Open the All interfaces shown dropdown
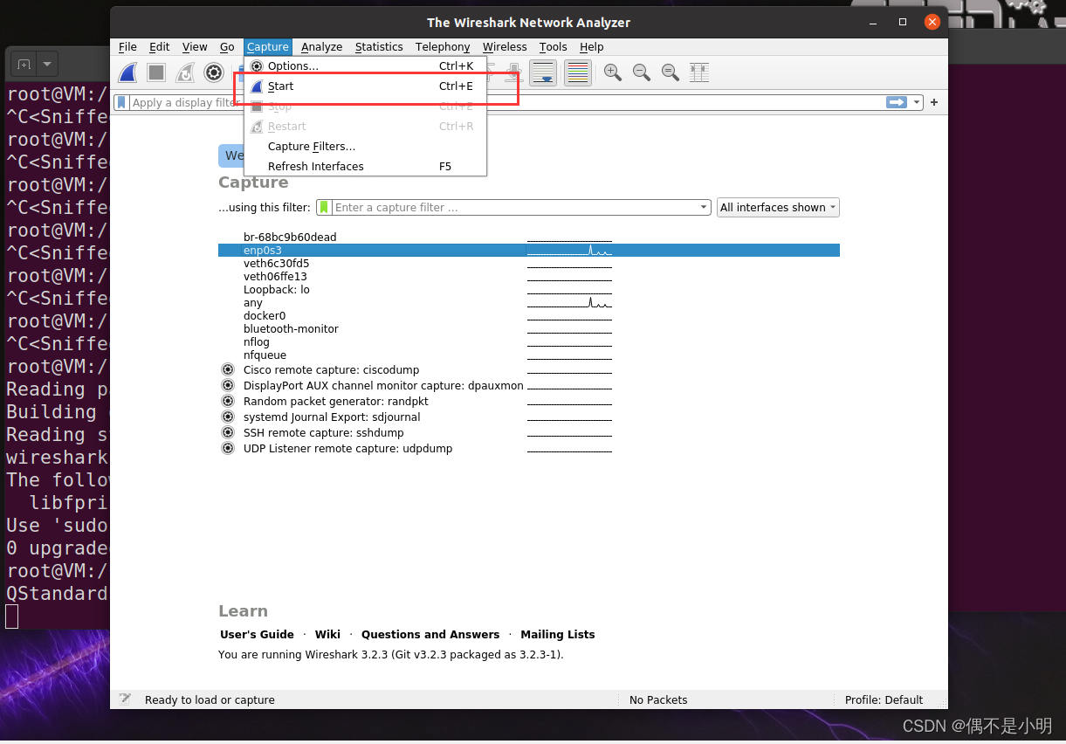The width and height of the screenshot is (1066, 744). click(777, 207)
